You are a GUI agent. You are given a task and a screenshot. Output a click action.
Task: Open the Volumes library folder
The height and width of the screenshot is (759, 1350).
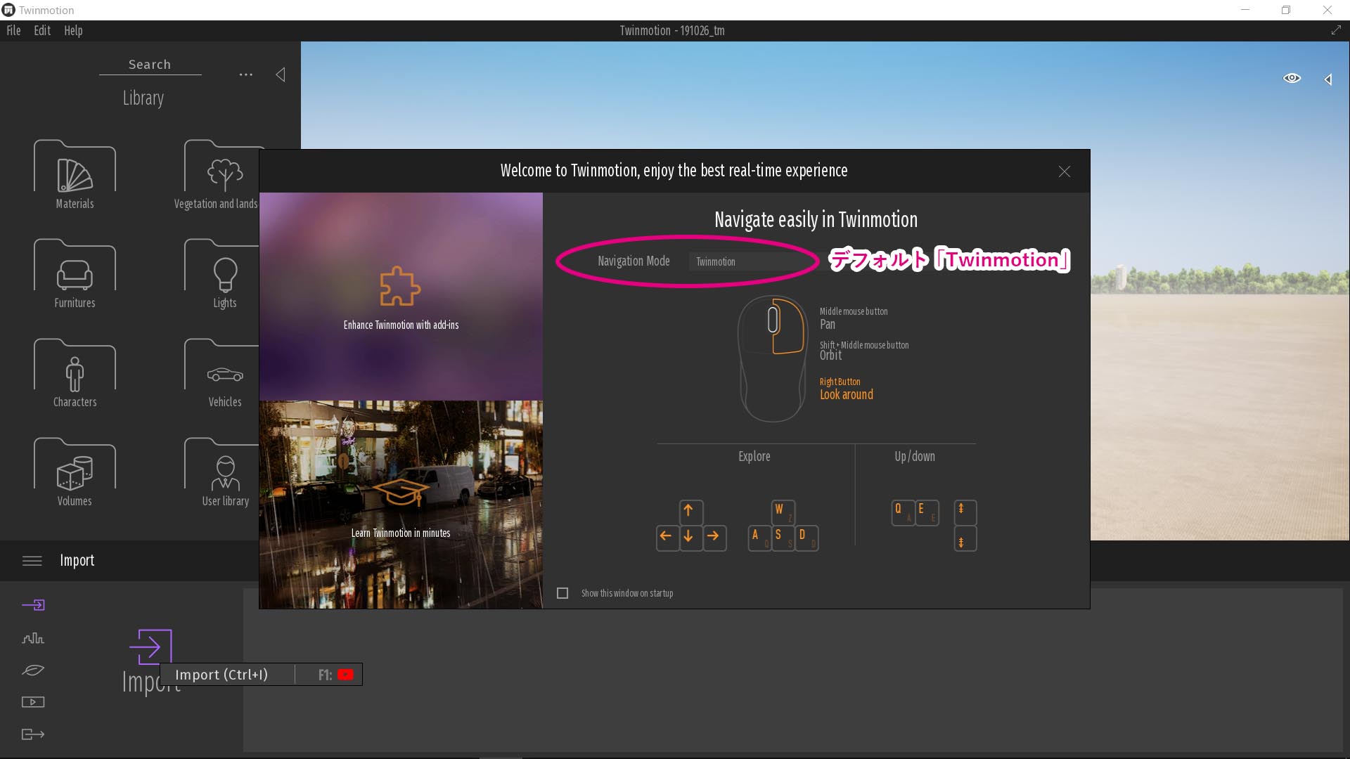pyautogui.click(x=75, y=472)
